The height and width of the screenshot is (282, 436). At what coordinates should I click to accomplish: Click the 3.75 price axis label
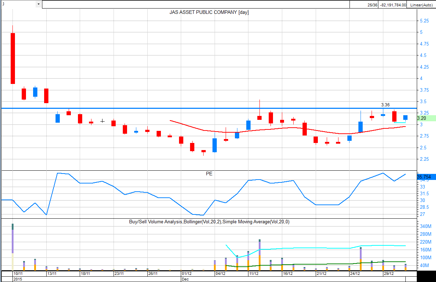coord(424,90)
